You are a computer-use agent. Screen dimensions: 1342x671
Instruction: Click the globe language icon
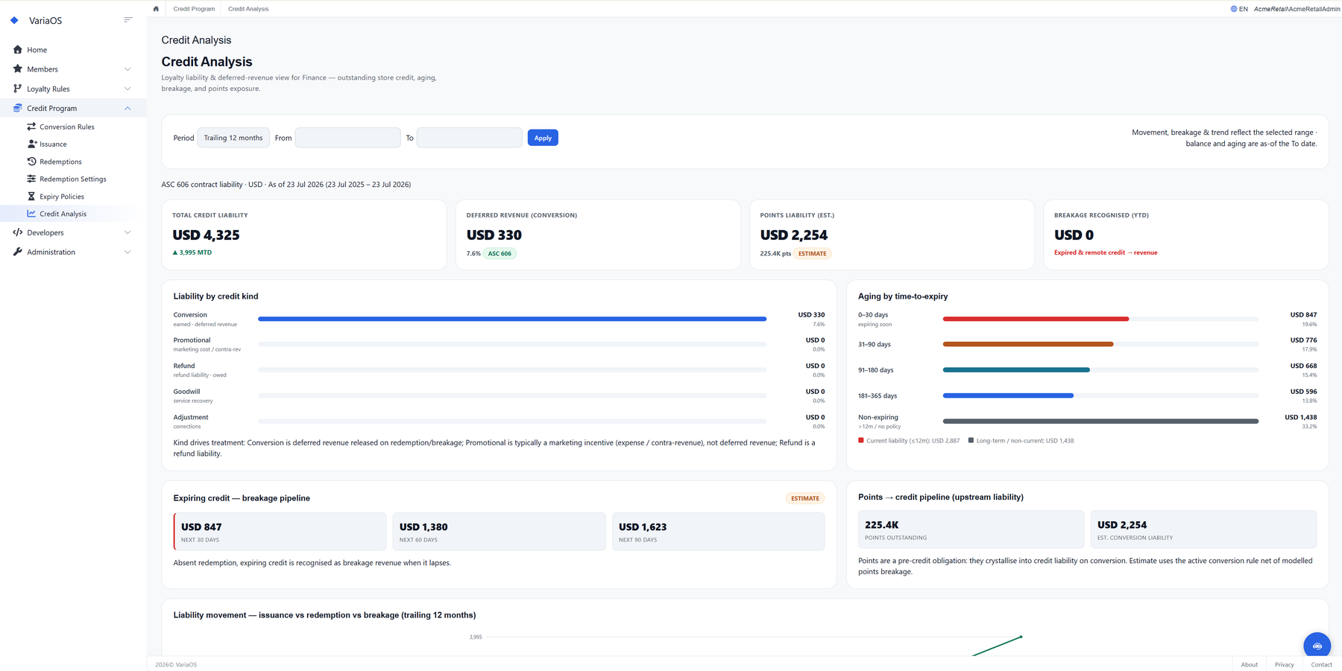(1234, 9)
